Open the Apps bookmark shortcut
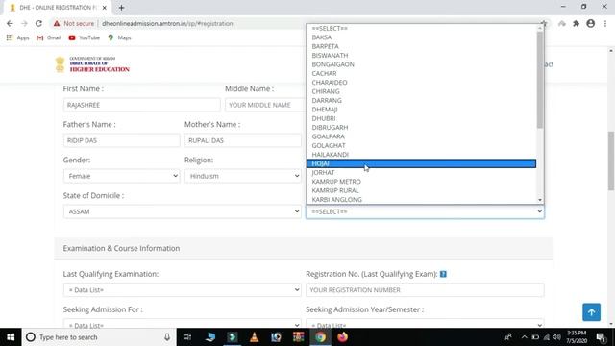This screenshot has width=615, height=346. coord(17,37)
